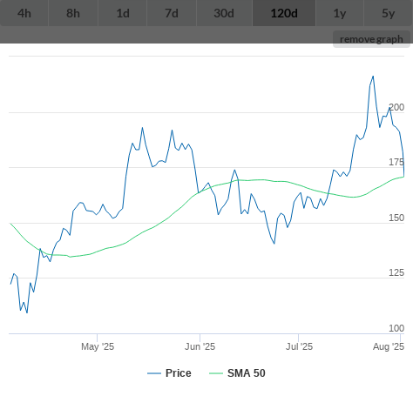Toggle the Price series in legend

click(x=179, y=373)
